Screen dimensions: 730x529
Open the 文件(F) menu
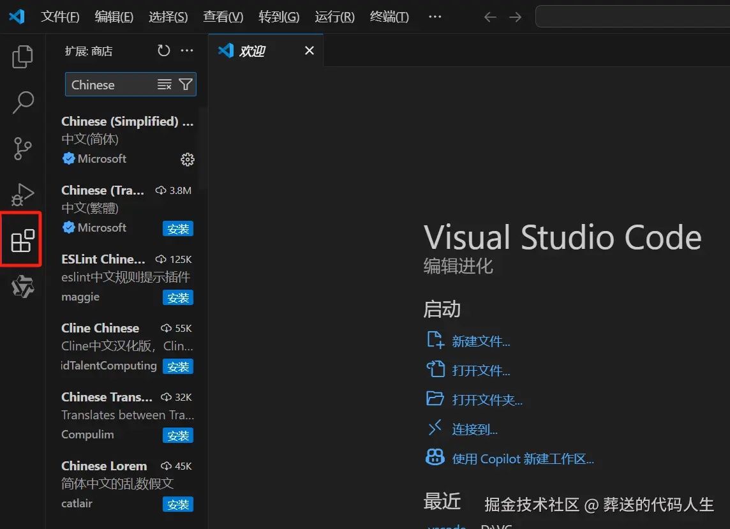tap(60, 17)
